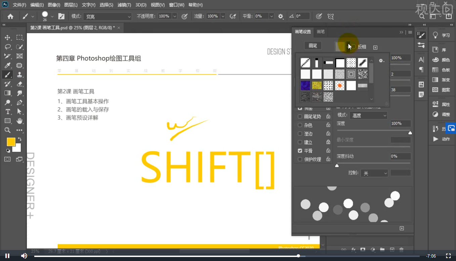Create new preset from this pattern
This screenshot has height=261, width=456.
click(375, 48)
